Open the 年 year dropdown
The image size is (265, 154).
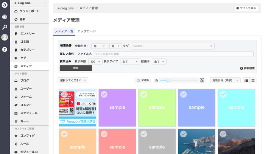click(99, 46)
